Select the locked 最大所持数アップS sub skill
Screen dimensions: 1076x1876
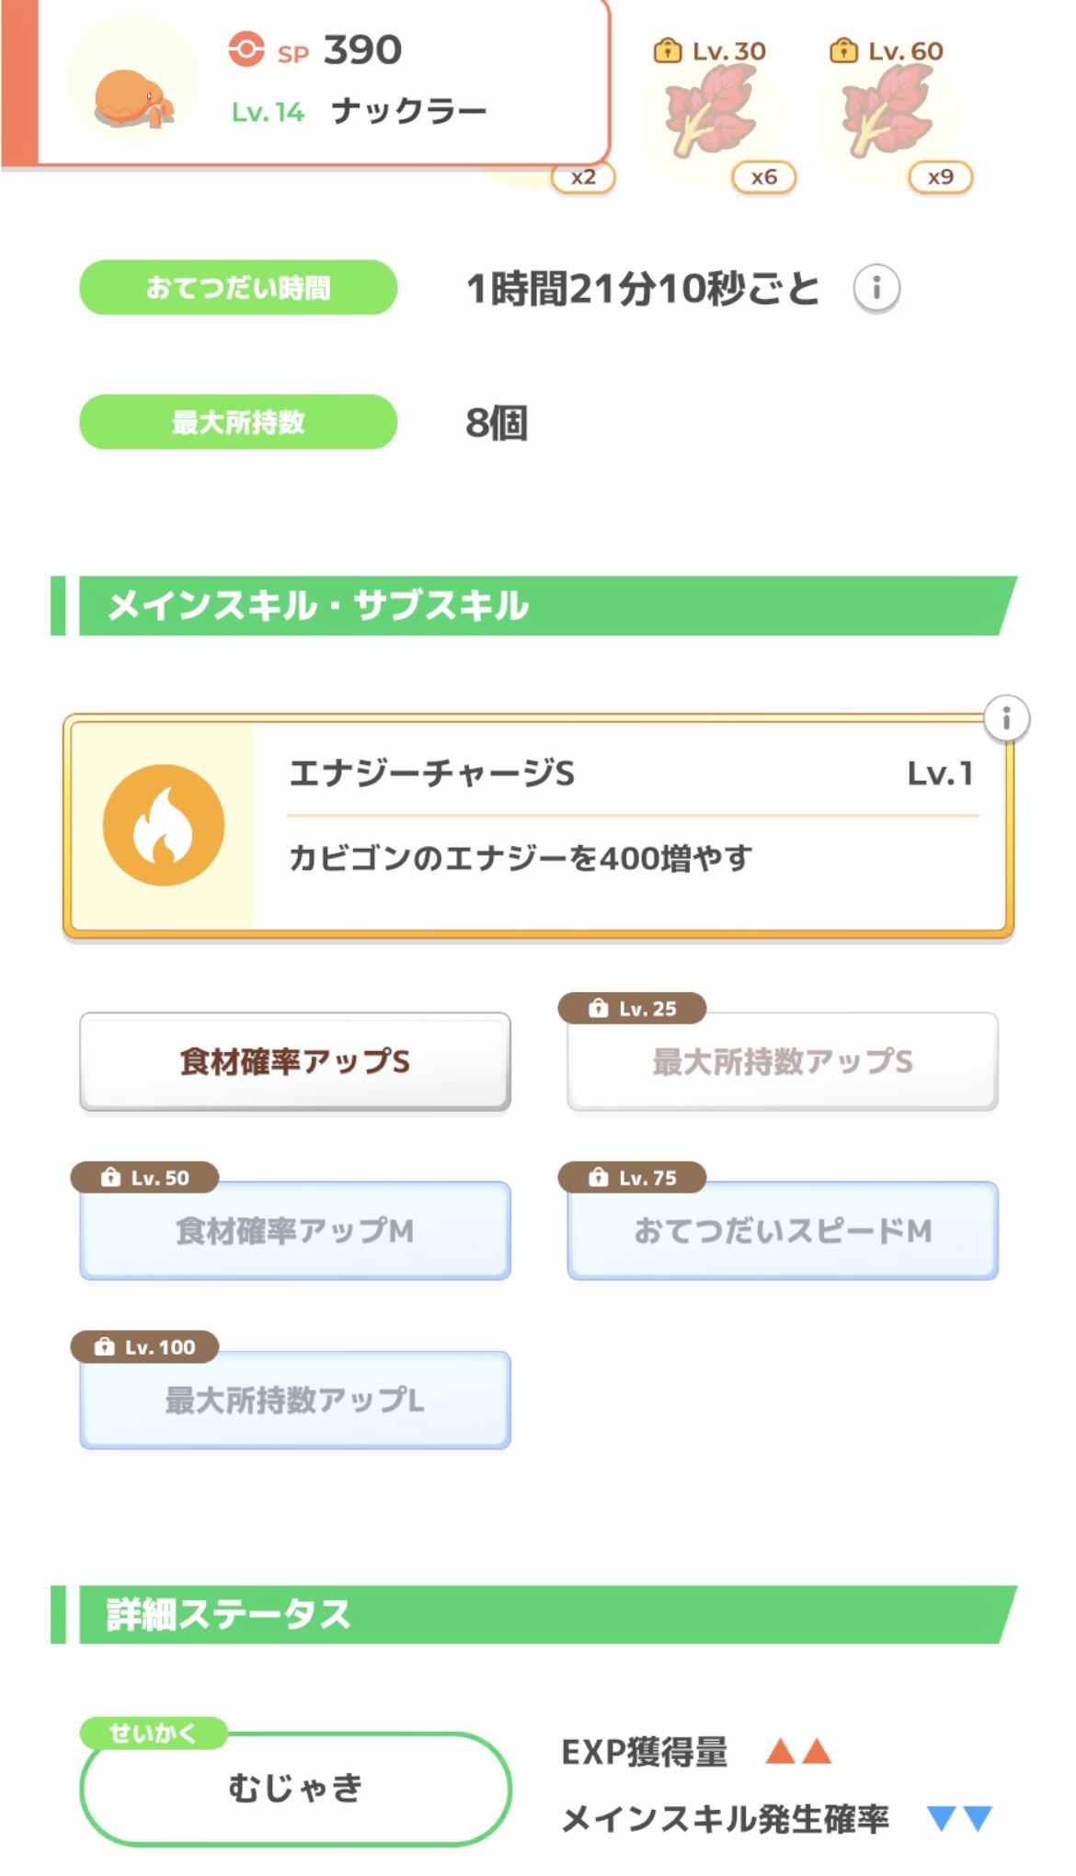click(x=783, y=1063)
